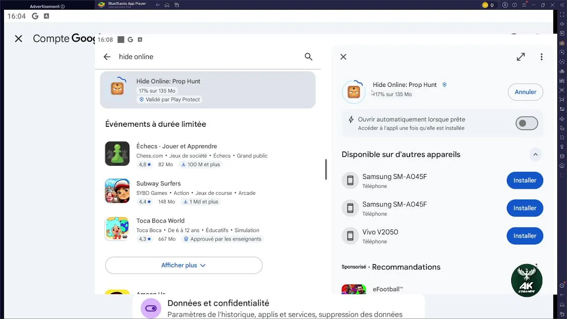The height and width of the screenshot is (319, 567).
Task: Click eFootball app icon in recommendations
Action: 354,289
